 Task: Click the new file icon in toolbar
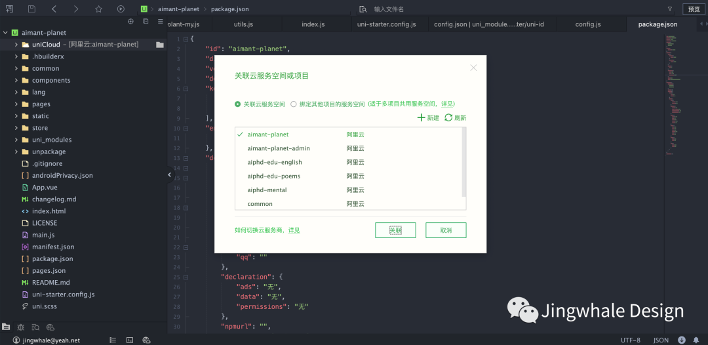coord(9,9)
